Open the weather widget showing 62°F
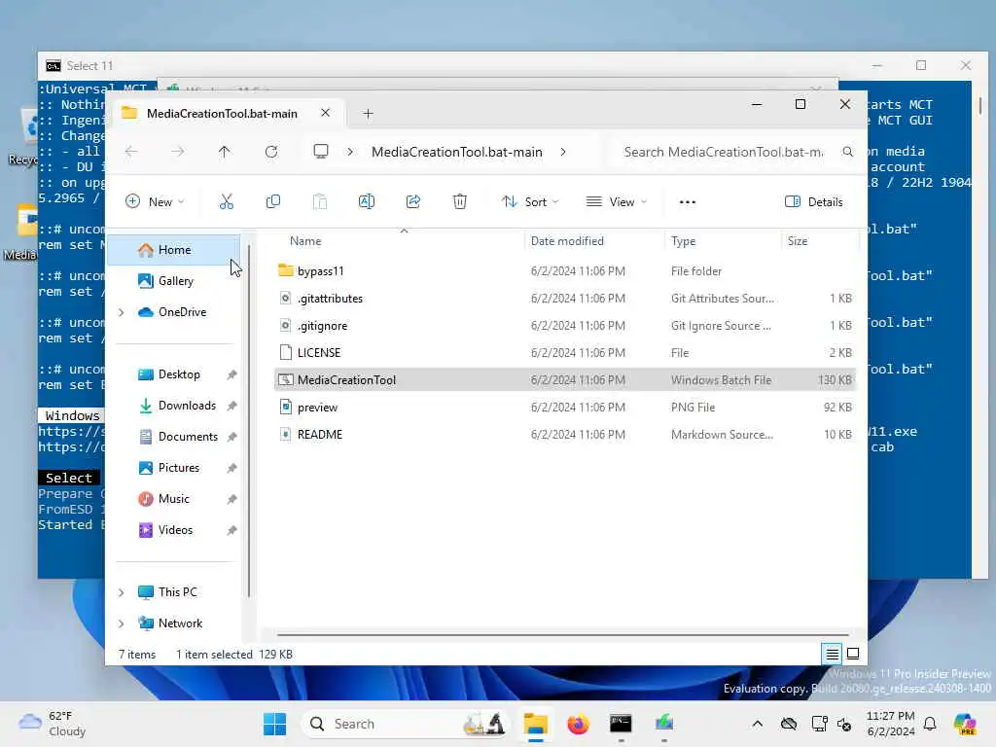996x747 pixels. [x=53, y=724]
